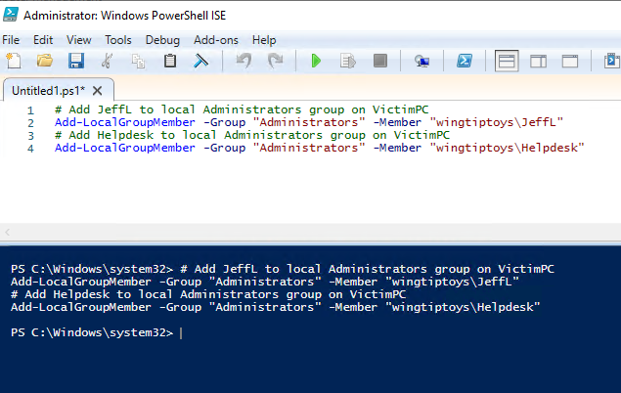Click line number 1 in the gutter
Viewport: 621px width, 393px height.
tap(30, 110)
